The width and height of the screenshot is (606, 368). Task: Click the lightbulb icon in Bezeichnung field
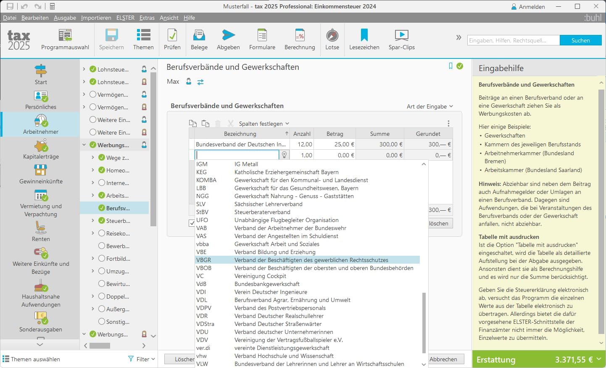point(285,155)
